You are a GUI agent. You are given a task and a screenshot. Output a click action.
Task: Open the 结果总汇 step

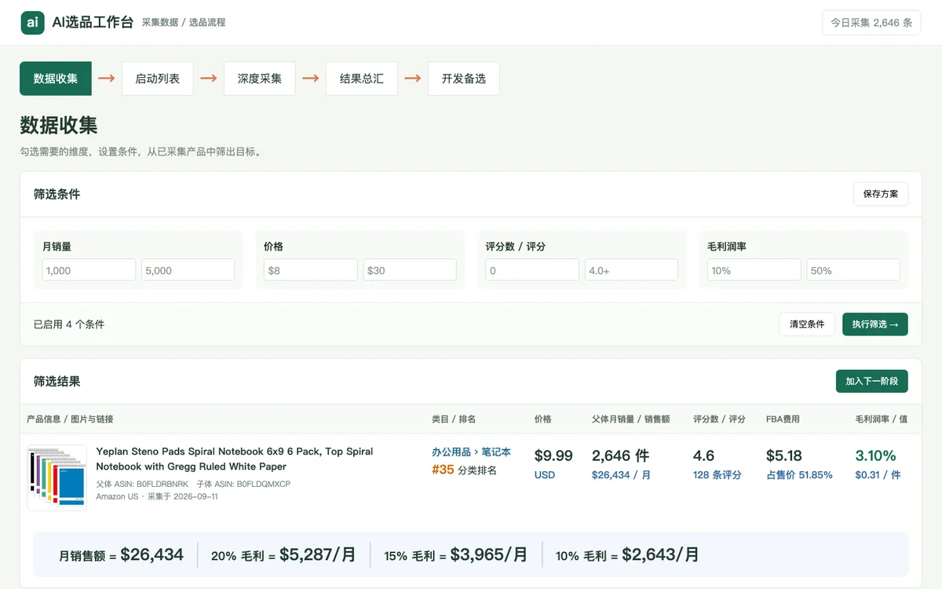[362, 79]
